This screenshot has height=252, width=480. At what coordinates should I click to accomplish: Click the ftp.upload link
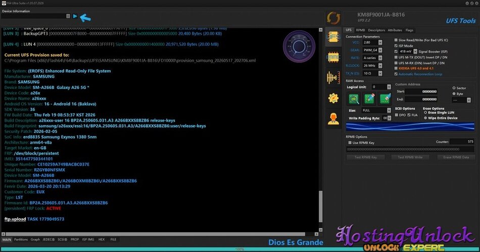(x=15, y=219)
